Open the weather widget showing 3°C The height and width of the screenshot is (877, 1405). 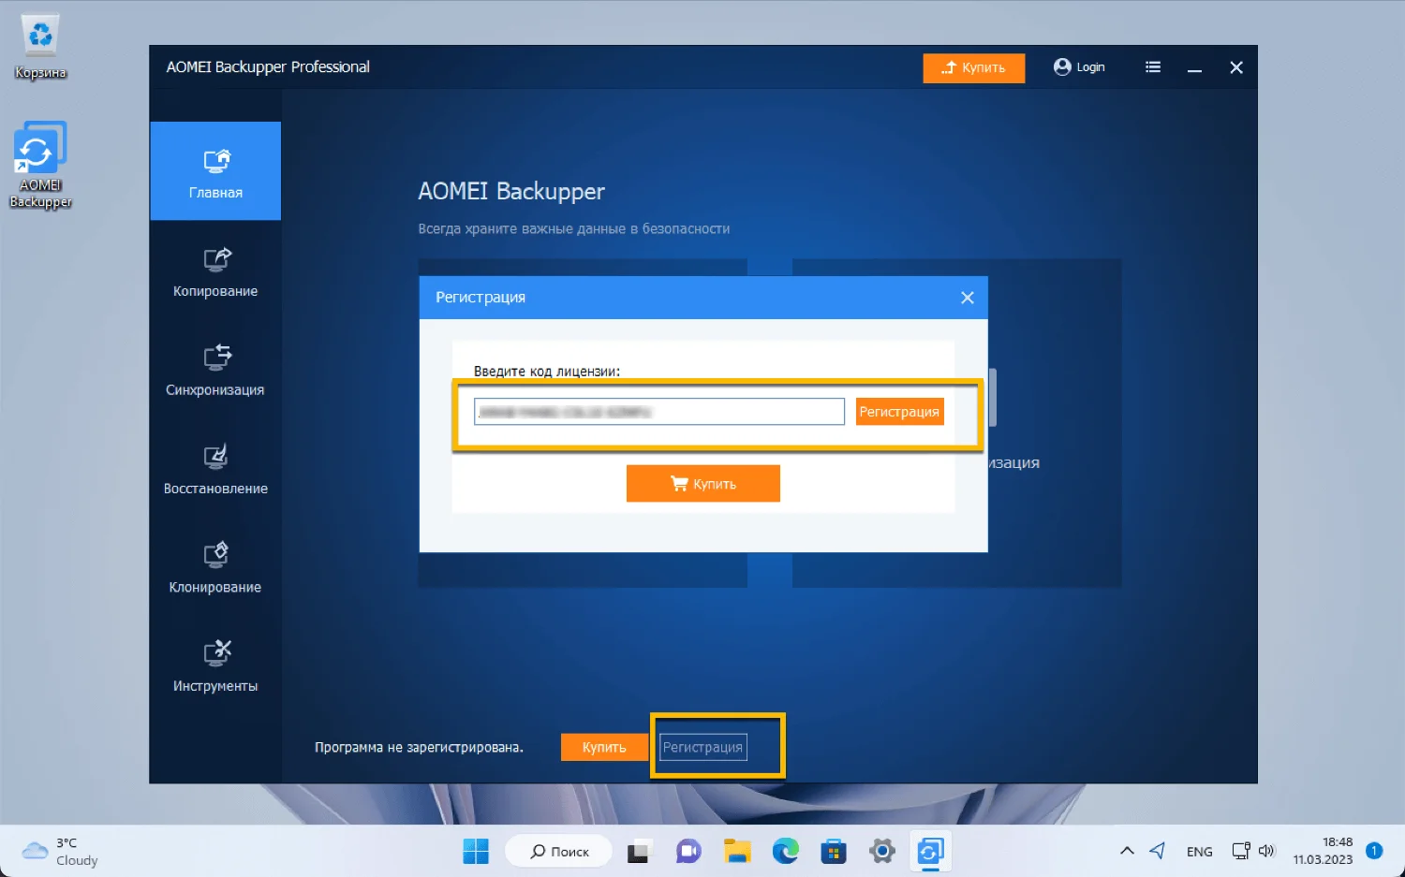pyautogui.click(x=61, y=852)
